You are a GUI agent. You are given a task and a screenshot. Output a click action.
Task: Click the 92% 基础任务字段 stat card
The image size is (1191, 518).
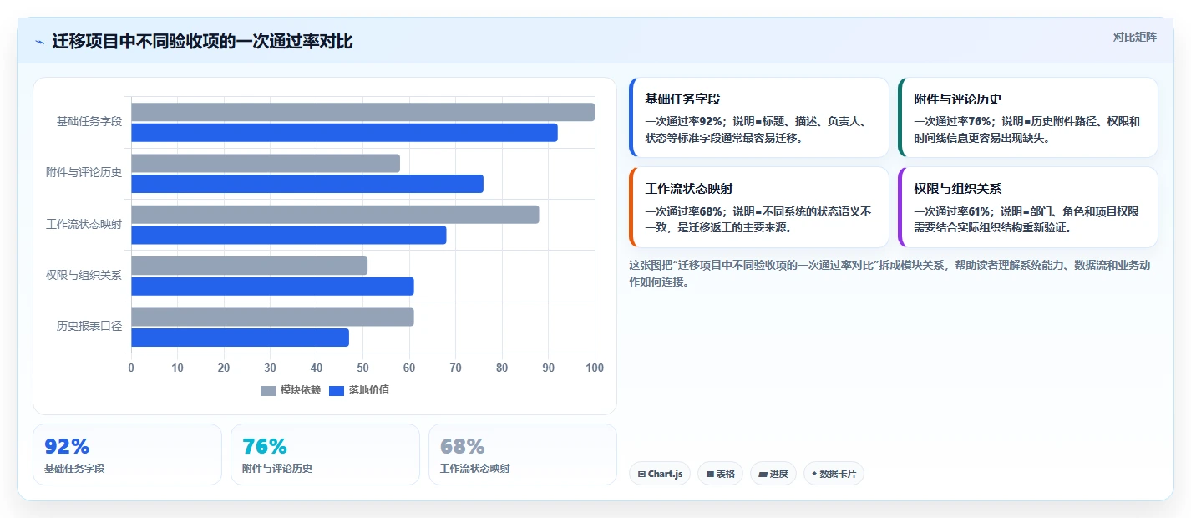[127, 455]
